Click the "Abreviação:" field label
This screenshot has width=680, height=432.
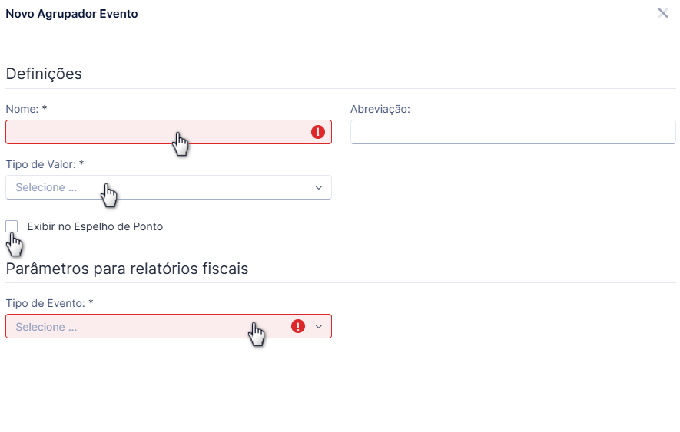tap(380, 109)
